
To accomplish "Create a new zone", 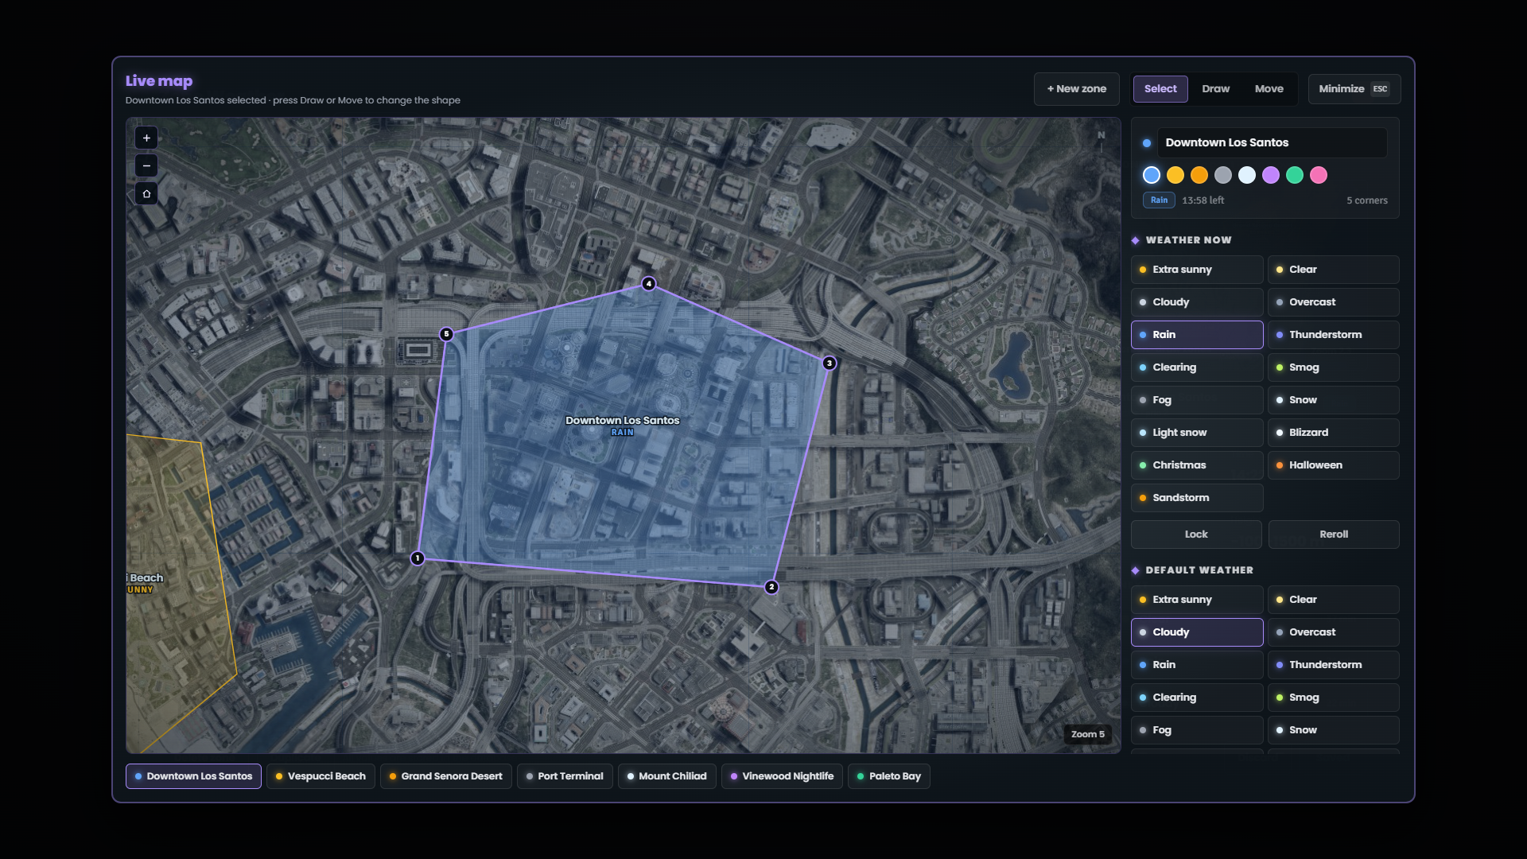I will (x=1077, y=89).
